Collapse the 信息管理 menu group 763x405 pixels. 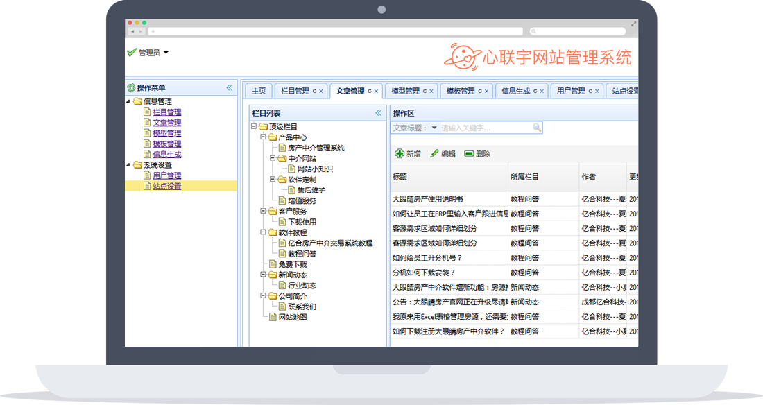(128, 102)
